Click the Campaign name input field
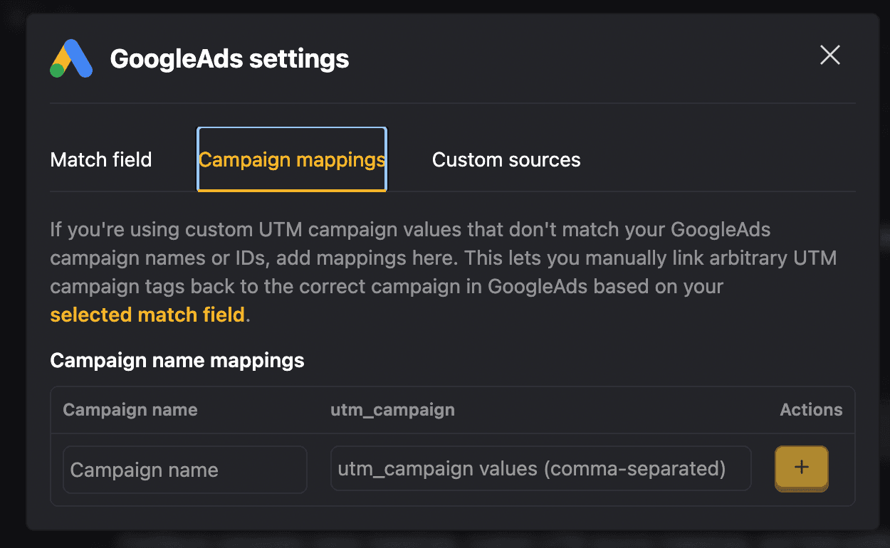890x548 pixels. click(184, 469)
